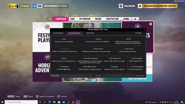The height and width of the screenshot is (104, 185).
Task: Toggle Series S|X Savegame Fix checkbox
Action: click(82, 58)
